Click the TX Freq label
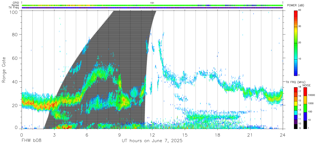The width and height of the screenshot is (318, 146). click(14, 7)
